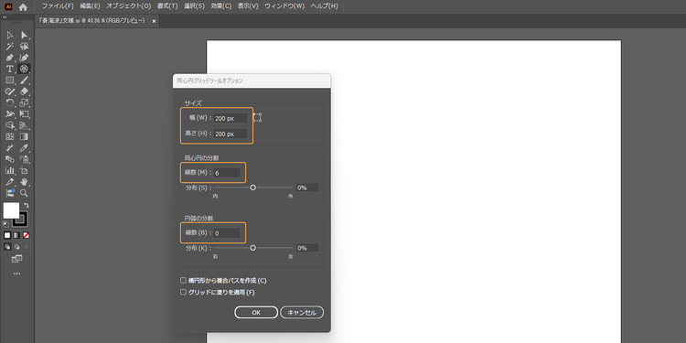Select the Rotate tool
686x343 pixels.
pyautogui.click(x=10, y=102)
